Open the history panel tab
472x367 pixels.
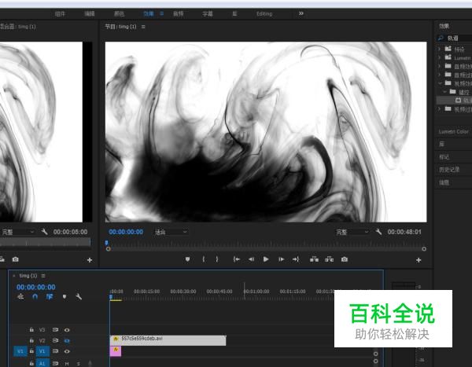[449, 170]
